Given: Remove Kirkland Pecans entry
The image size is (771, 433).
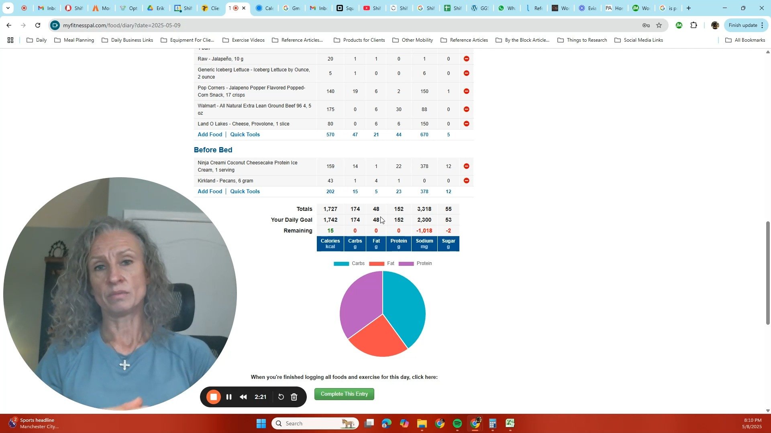Looking at the screenshot, I should tap(466, 181).
